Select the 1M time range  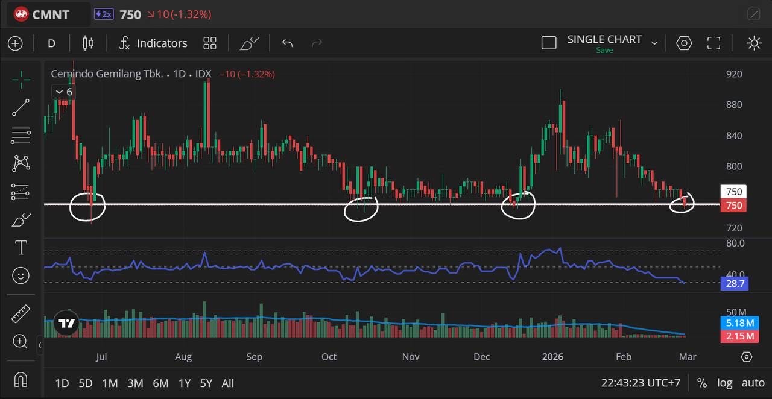click(110, 383)
